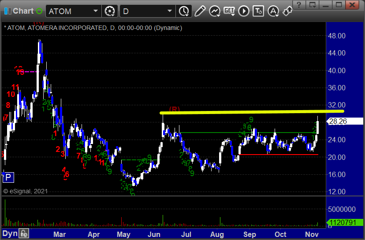Open the monitor window options menu

pos(312,5)
